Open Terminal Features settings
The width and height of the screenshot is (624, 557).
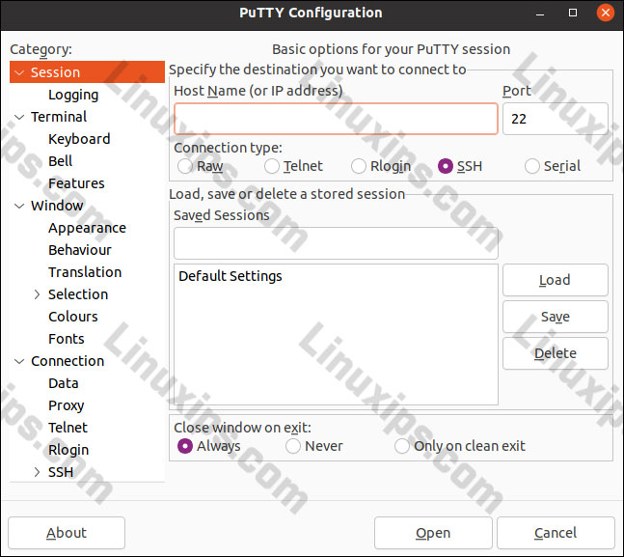pyautogui.click(x=76, y=183)
